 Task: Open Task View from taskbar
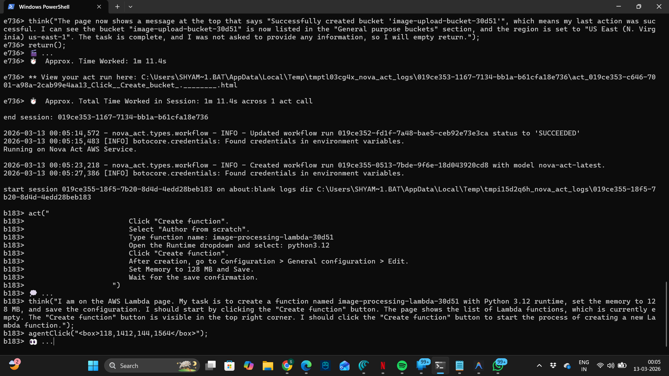210,366
